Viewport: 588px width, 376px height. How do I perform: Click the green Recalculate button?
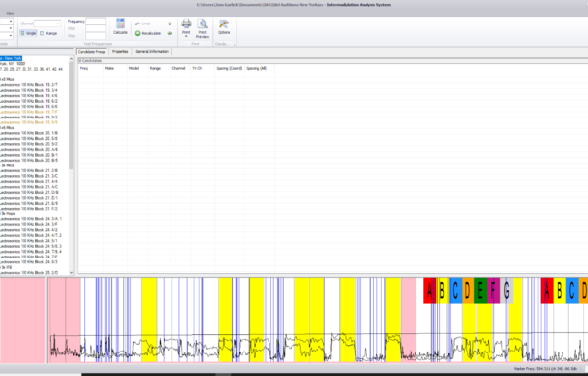tap(148, 33)
